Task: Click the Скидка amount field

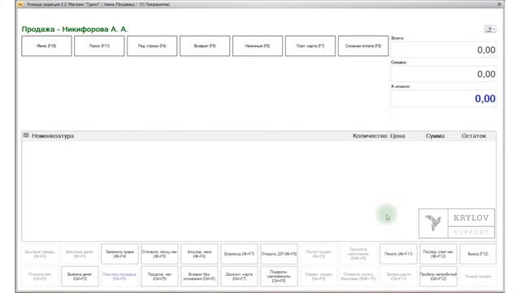Action: tap(444, 74)
